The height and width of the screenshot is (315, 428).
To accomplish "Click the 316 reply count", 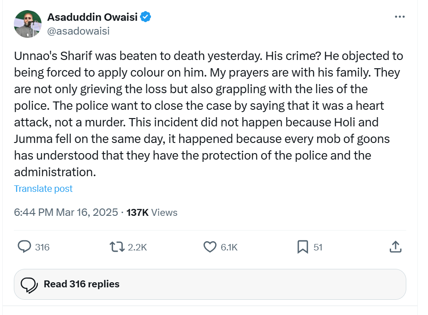I will (x=42, y=247).
